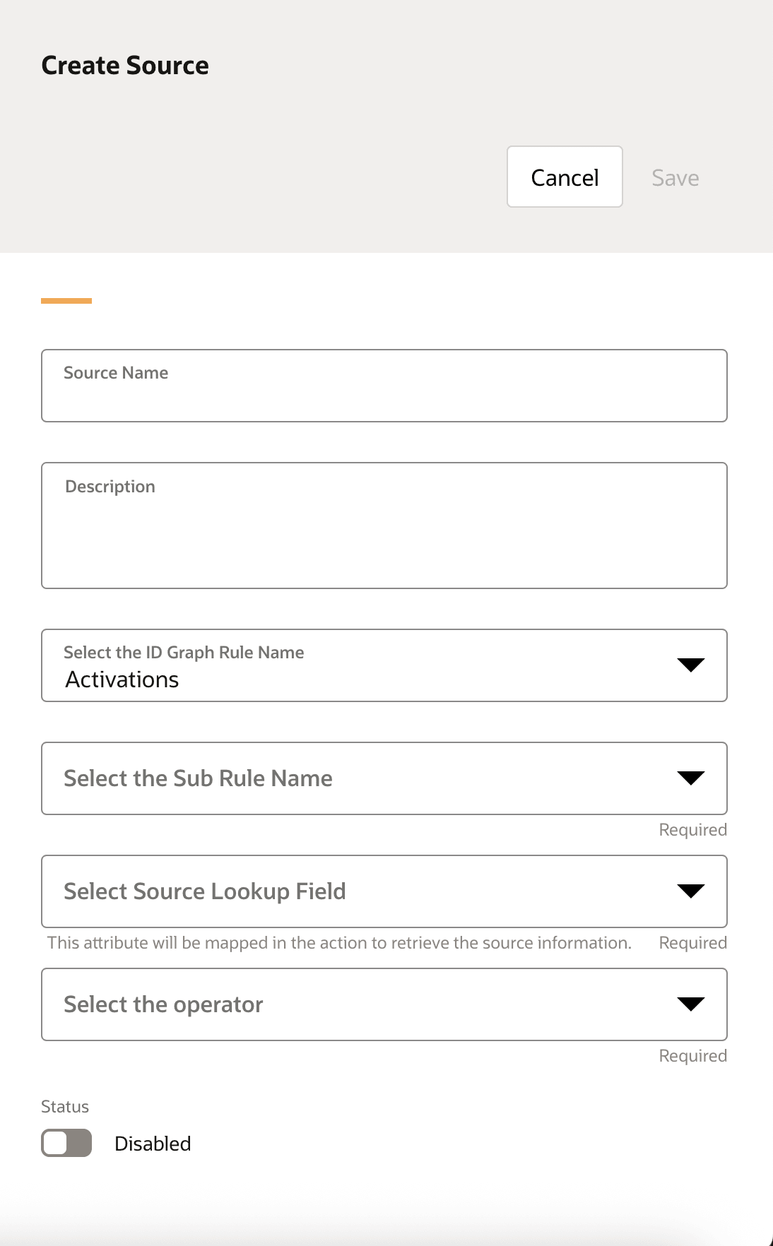Open the Select Source Lookup Field dropdown
Viewport: 773px width, 1246px height.
pyautogui.click(x=384, y=891)
